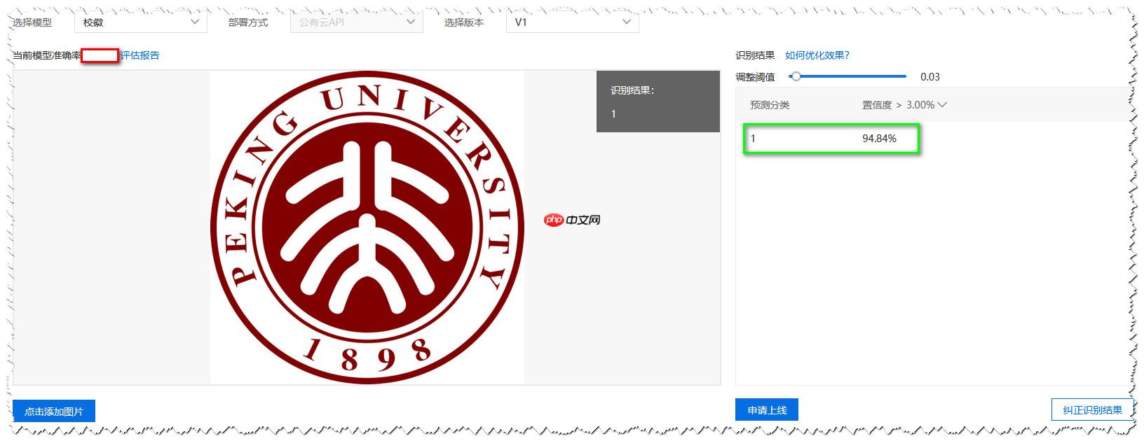
Task: Click the 调整阈值 slider handle
Action: [796, 76]
